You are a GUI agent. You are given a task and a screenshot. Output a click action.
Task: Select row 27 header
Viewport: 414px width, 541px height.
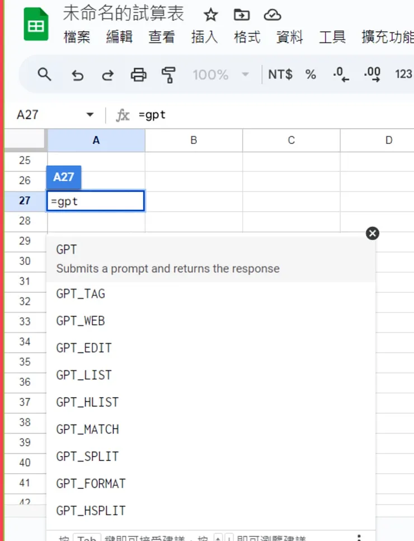(25, 200)
